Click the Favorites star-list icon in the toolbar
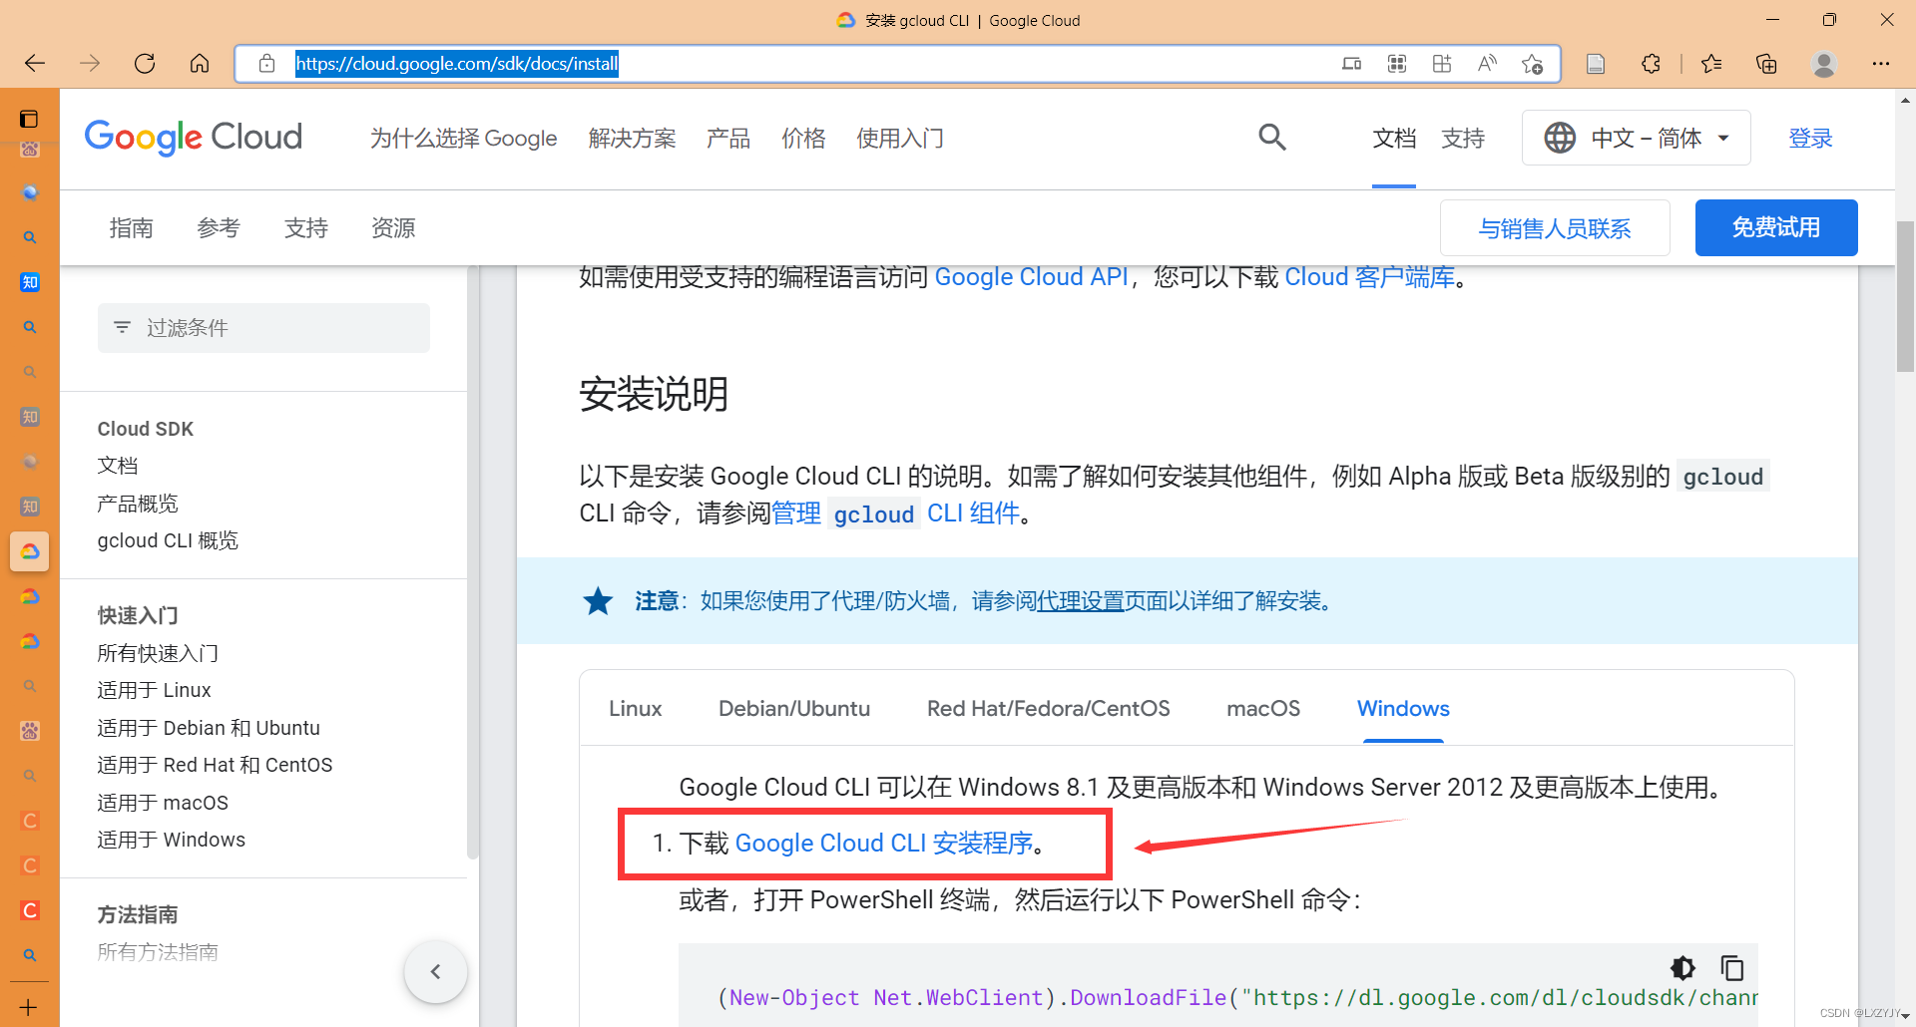This screenshot has width=1916, height=1027. (1711, 63)
